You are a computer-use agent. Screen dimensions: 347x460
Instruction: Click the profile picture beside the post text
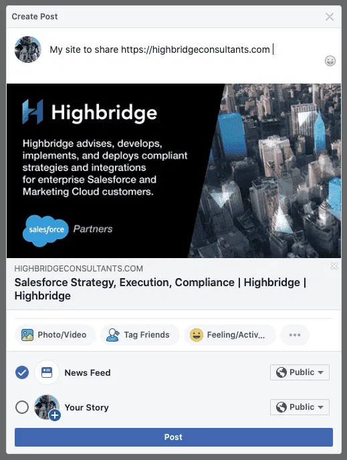28,49
